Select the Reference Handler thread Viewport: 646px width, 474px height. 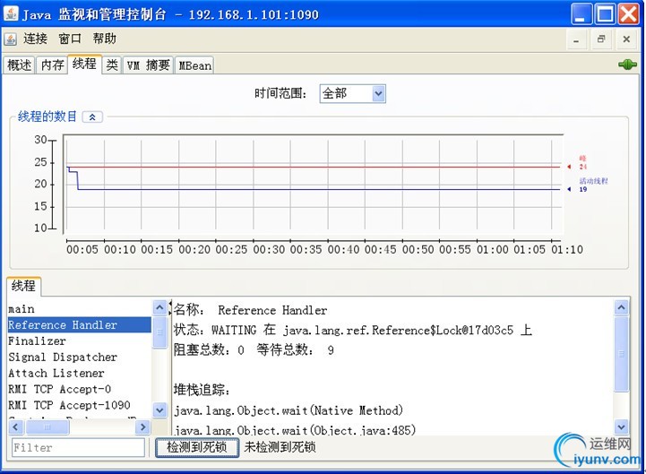click(80, 324)
